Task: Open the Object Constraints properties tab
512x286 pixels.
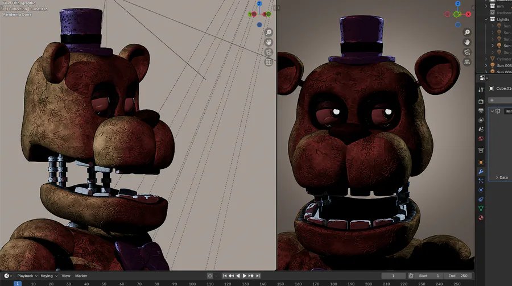Action: tap(481, 199)
